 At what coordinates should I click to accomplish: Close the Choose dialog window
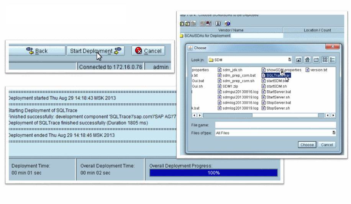333,47
